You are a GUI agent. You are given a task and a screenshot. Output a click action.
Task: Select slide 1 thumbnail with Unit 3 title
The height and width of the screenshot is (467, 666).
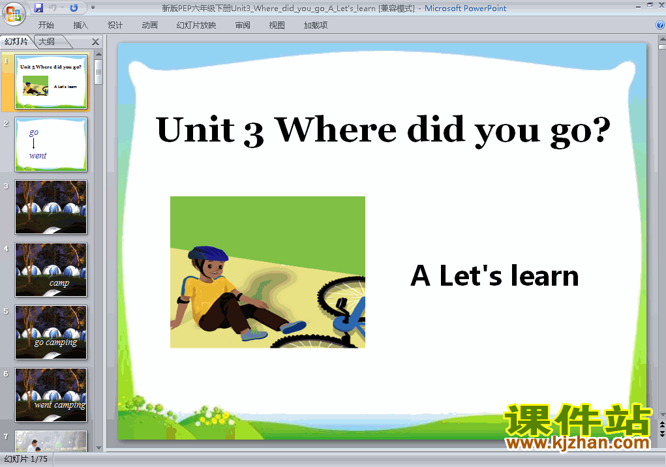51,82
